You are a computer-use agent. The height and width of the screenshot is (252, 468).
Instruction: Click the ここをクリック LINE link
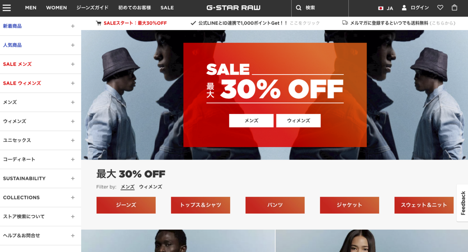tap(305, 23)
